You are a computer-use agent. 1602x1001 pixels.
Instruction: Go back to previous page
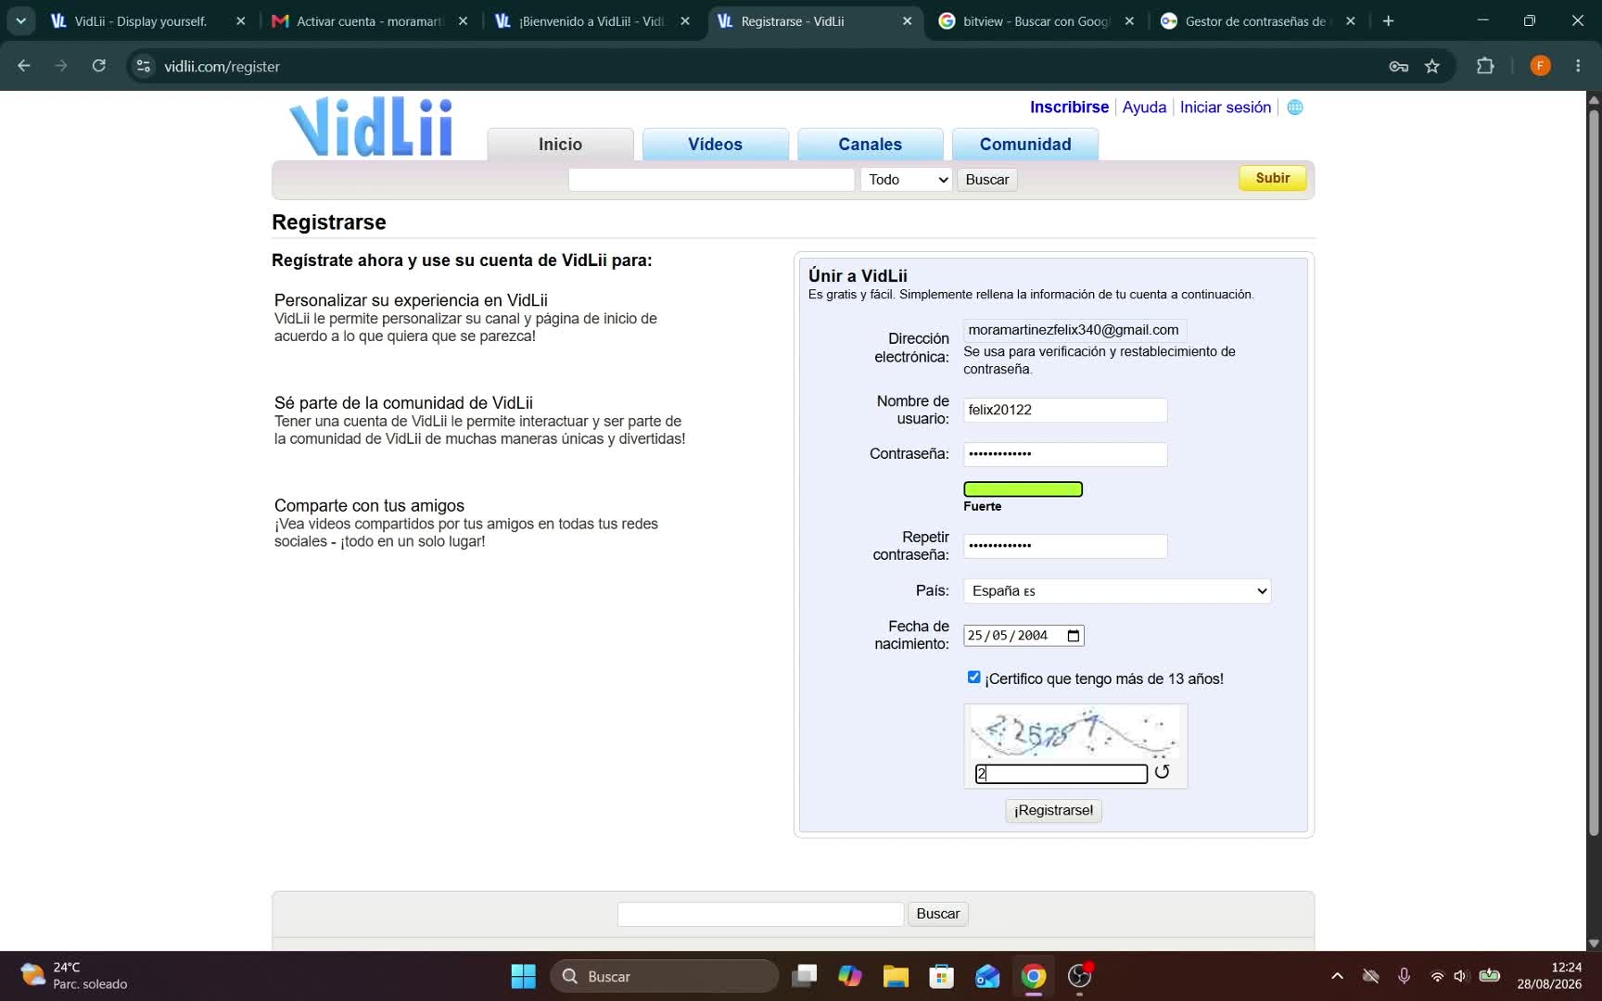24,66
